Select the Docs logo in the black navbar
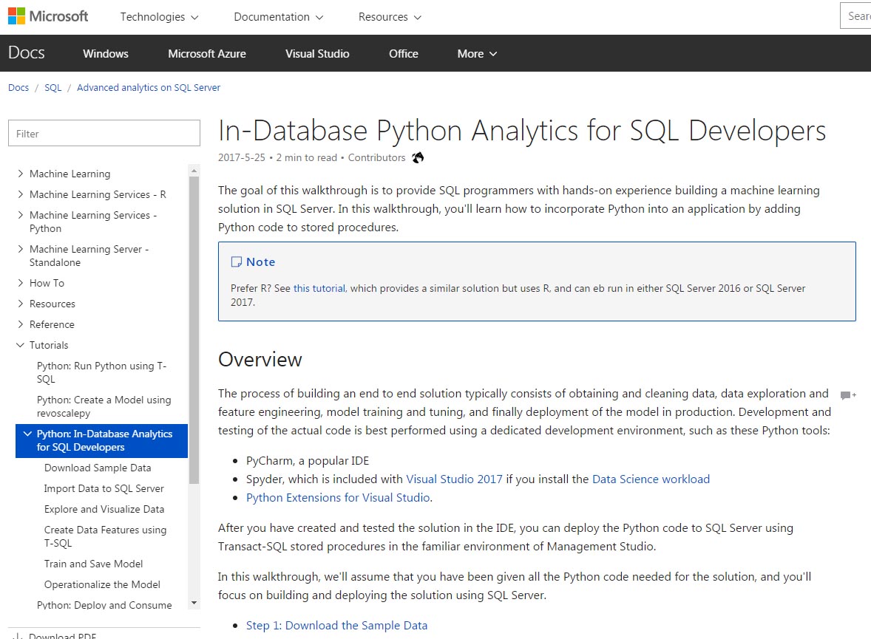Image resolution: width=871 pixels, height=639 pixels. [x=27, y=52]
